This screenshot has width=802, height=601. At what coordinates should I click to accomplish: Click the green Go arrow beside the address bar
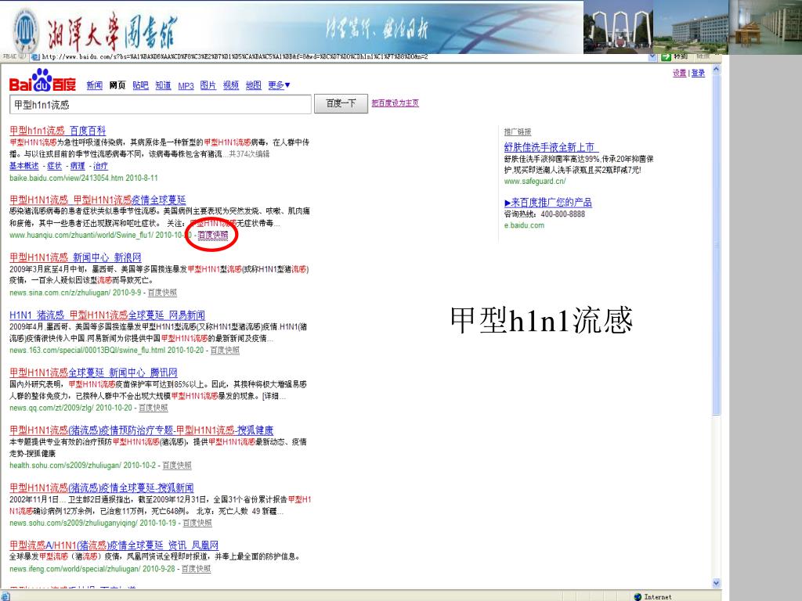point(666,56)
